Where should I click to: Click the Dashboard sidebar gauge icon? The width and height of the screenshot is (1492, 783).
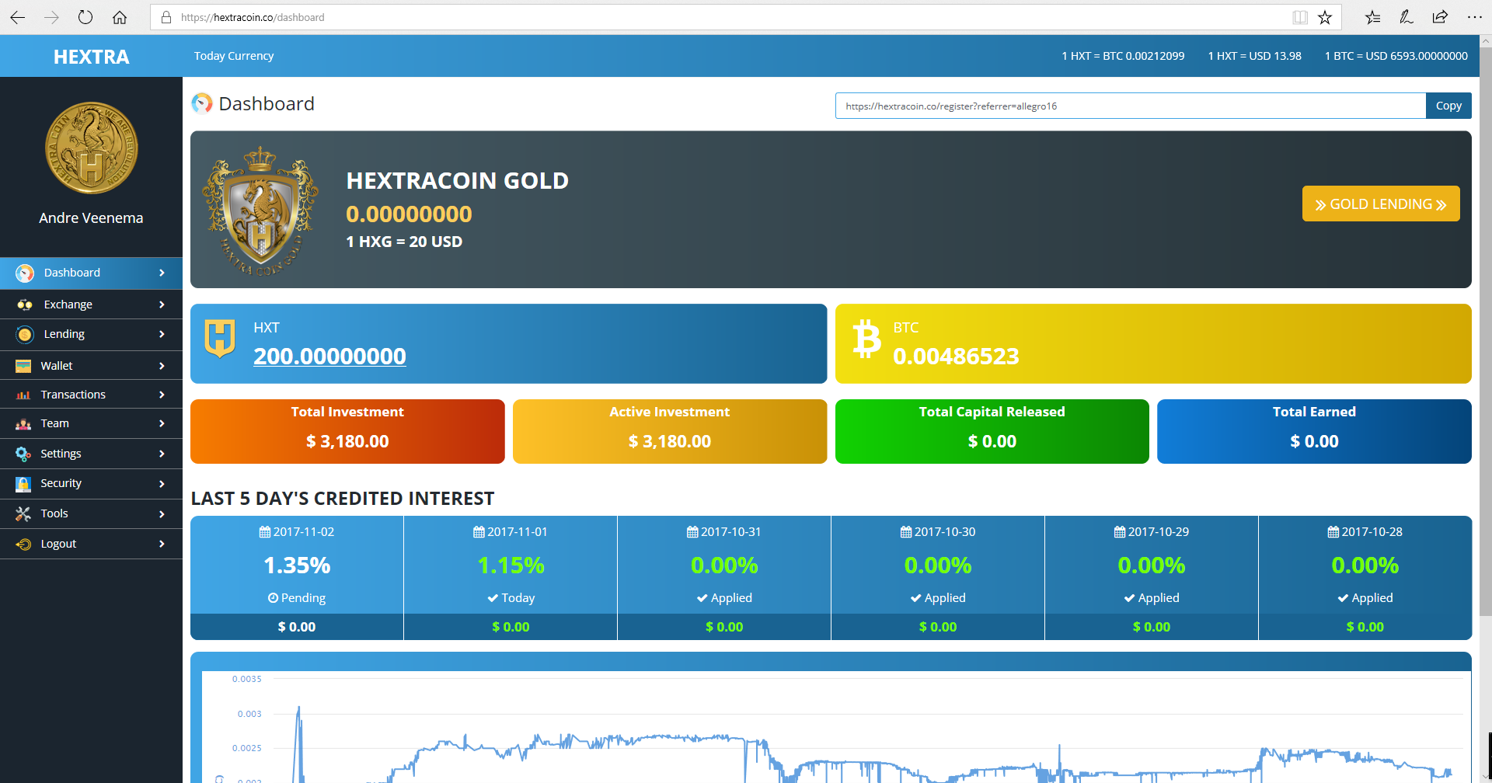point(25,273)
